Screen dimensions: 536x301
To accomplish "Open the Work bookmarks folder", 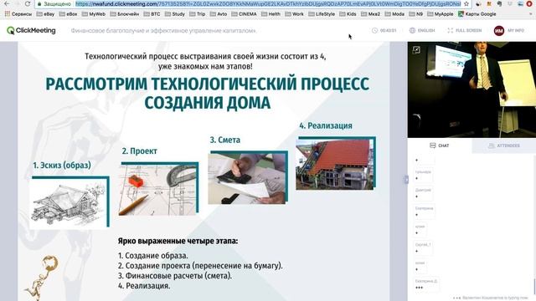I will point(294,14).
